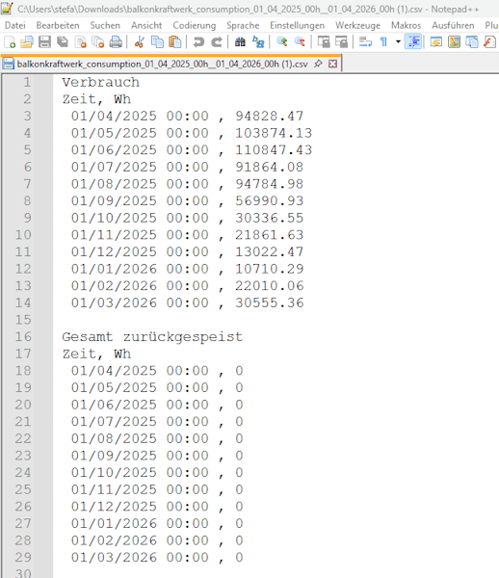Select the balkonkraftwerk_consumption csv tab
This screenshot has width=499, height=578.
pyautogui.click(x=163, y=64)
